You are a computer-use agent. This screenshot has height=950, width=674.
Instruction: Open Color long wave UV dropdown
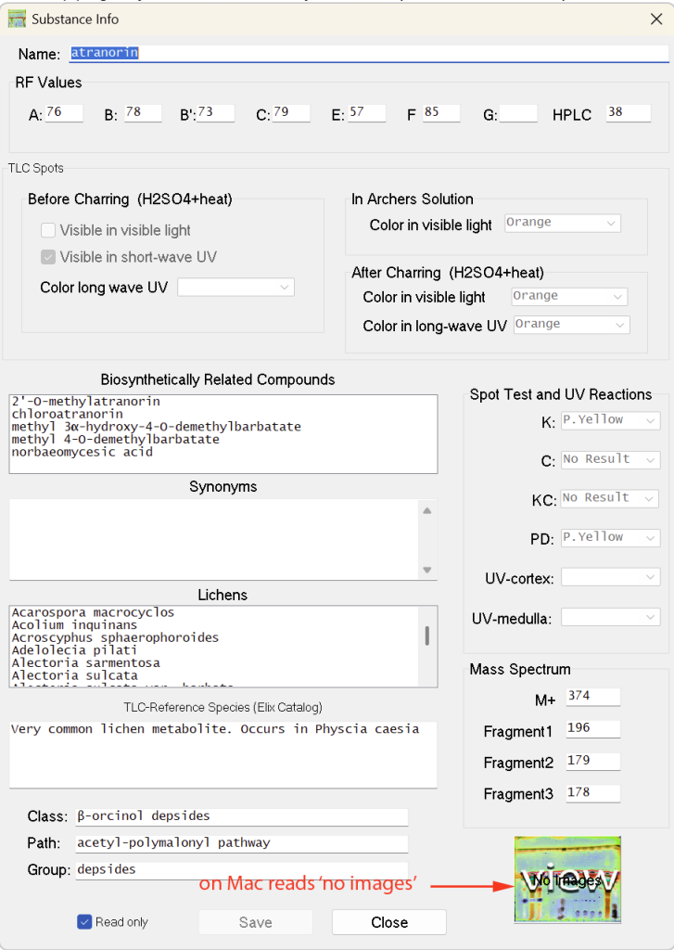(x=235, y=288)
